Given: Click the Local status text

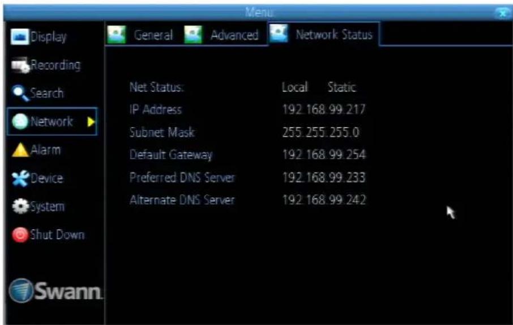Looking at the screenshot, I should (295, 87).
